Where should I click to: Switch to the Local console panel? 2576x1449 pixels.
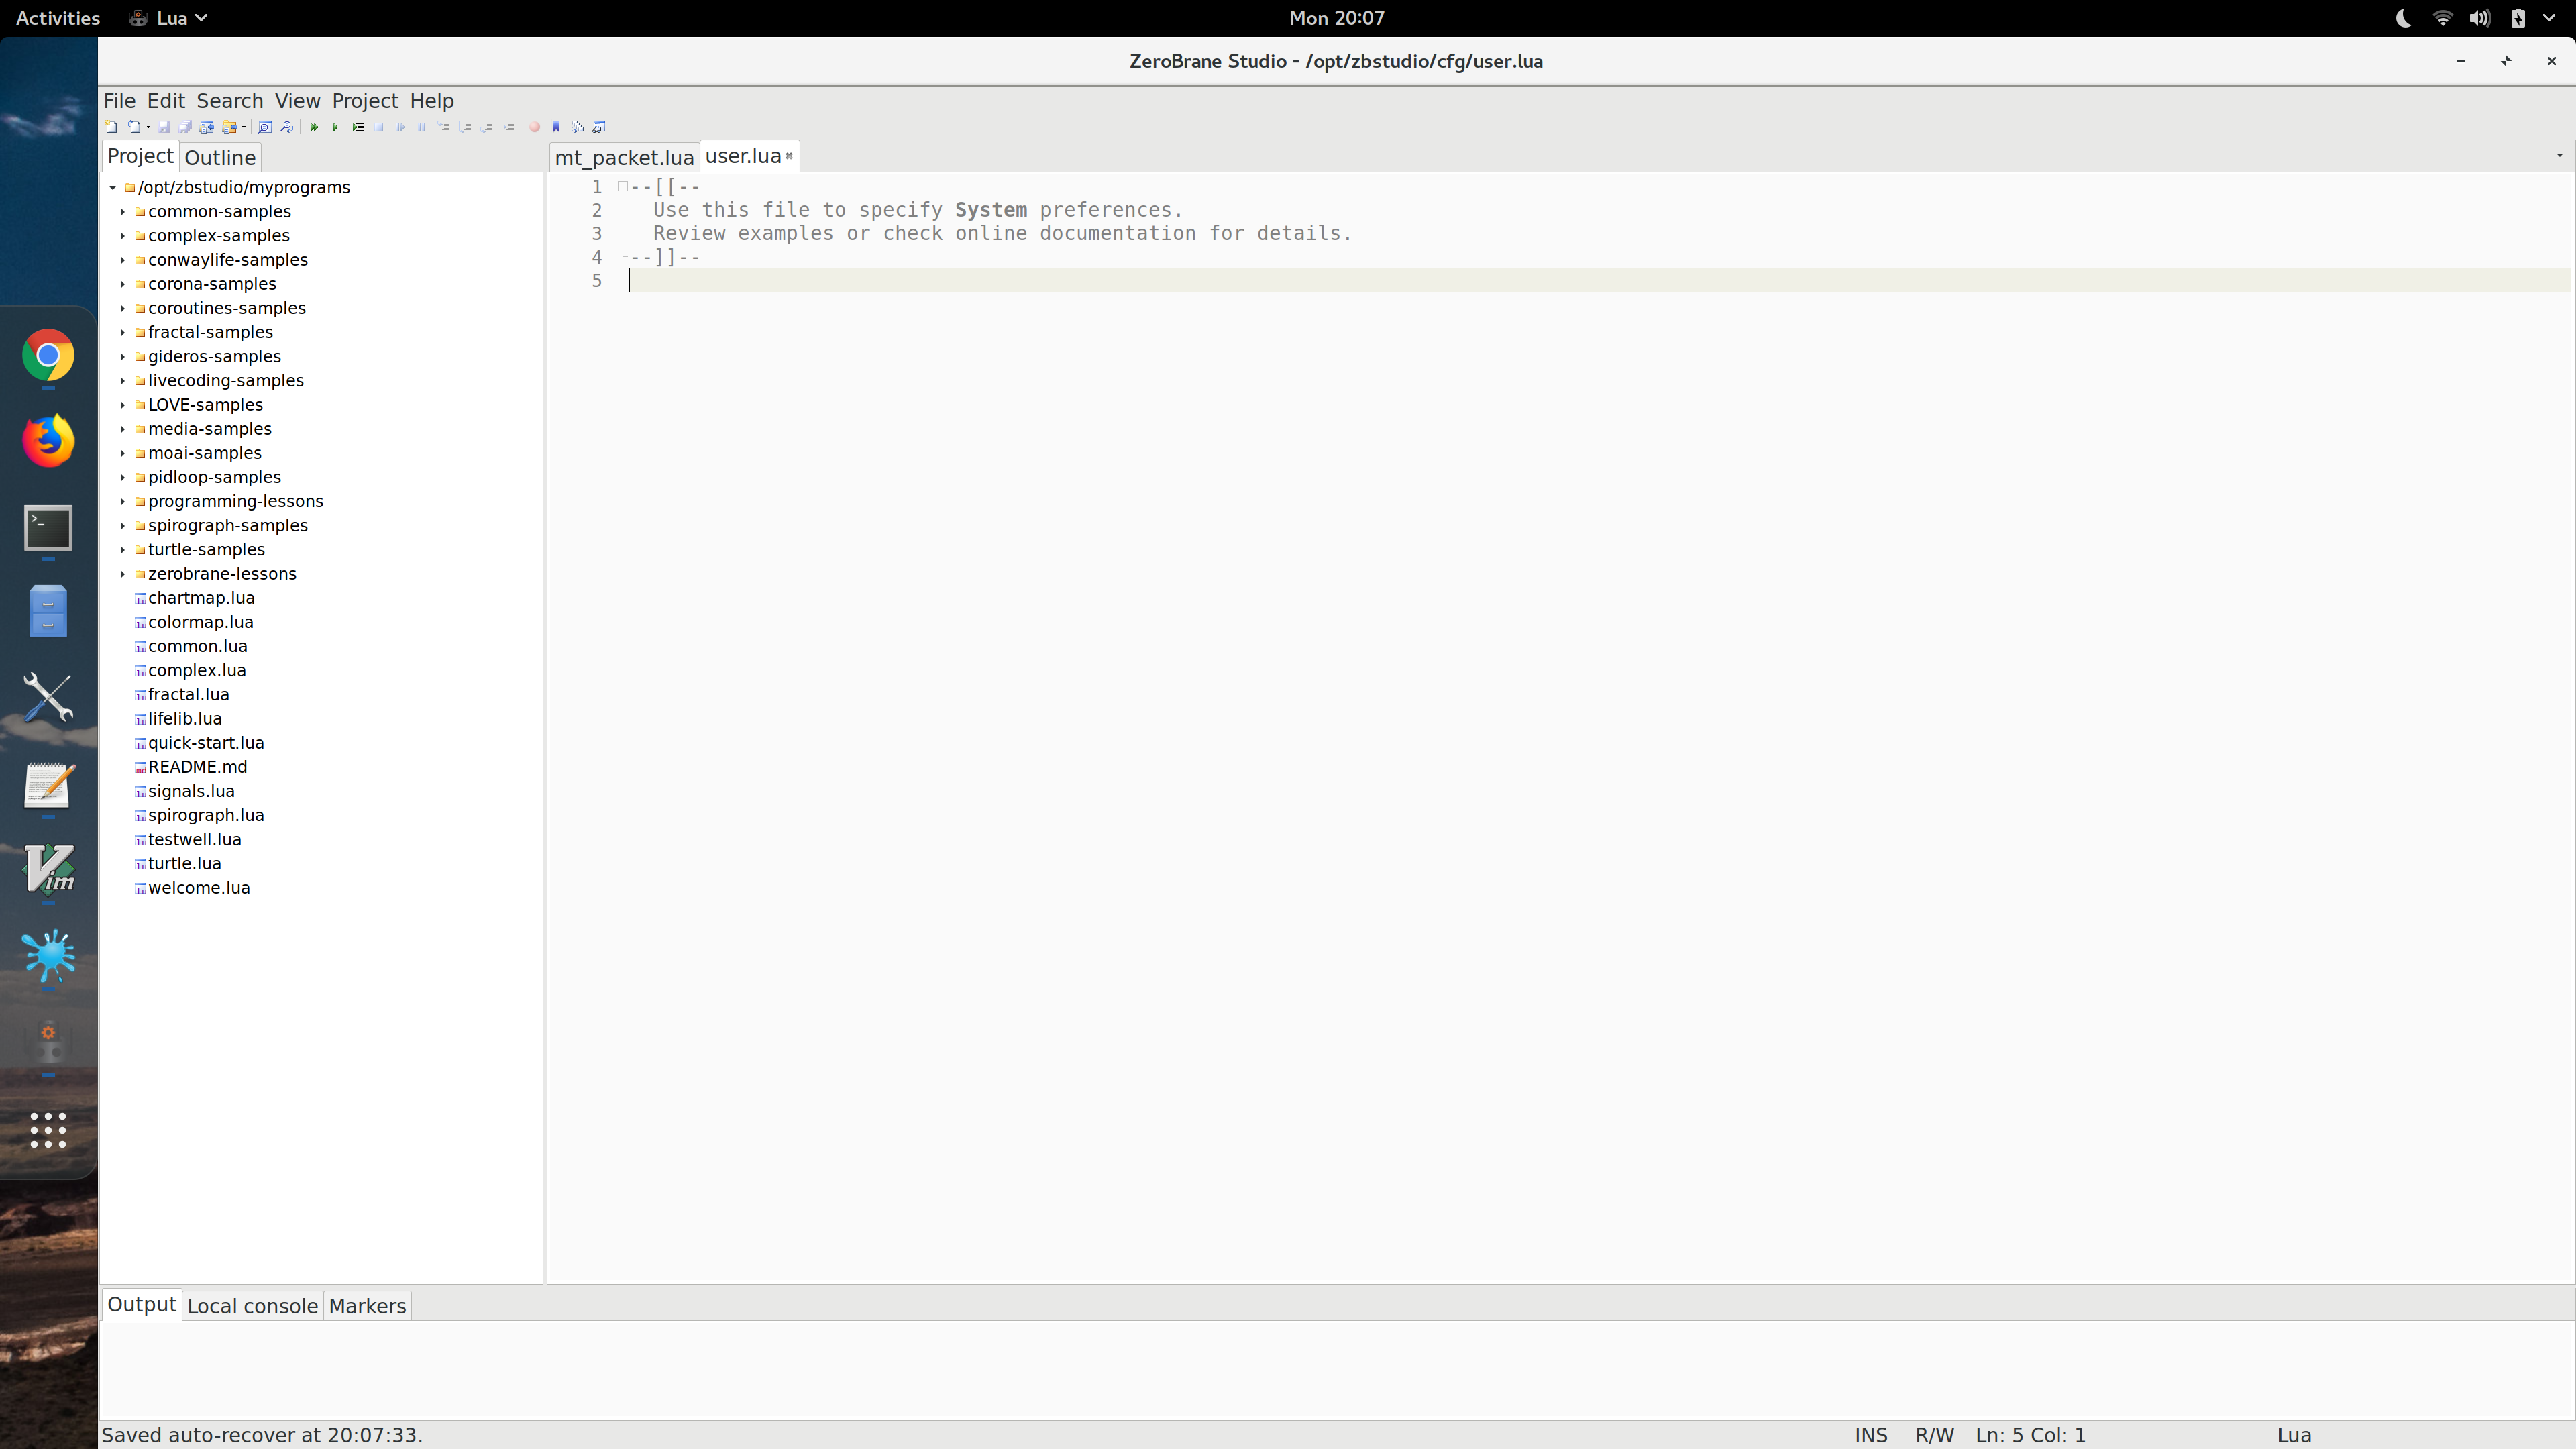(x=252, y=1305)
